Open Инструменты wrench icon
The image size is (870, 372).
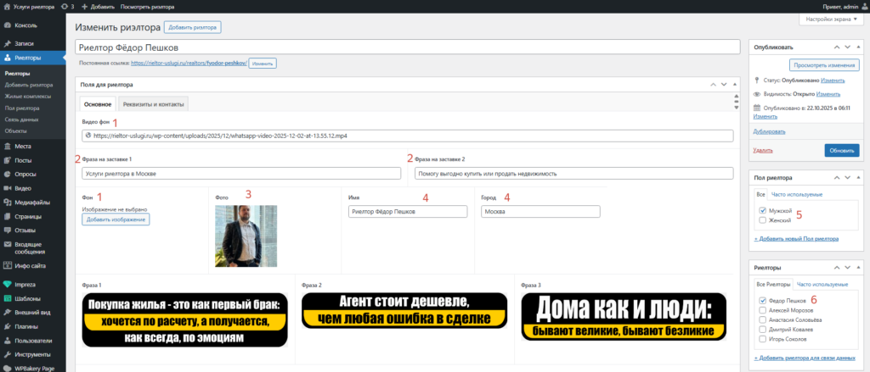(x=7, y=354)
